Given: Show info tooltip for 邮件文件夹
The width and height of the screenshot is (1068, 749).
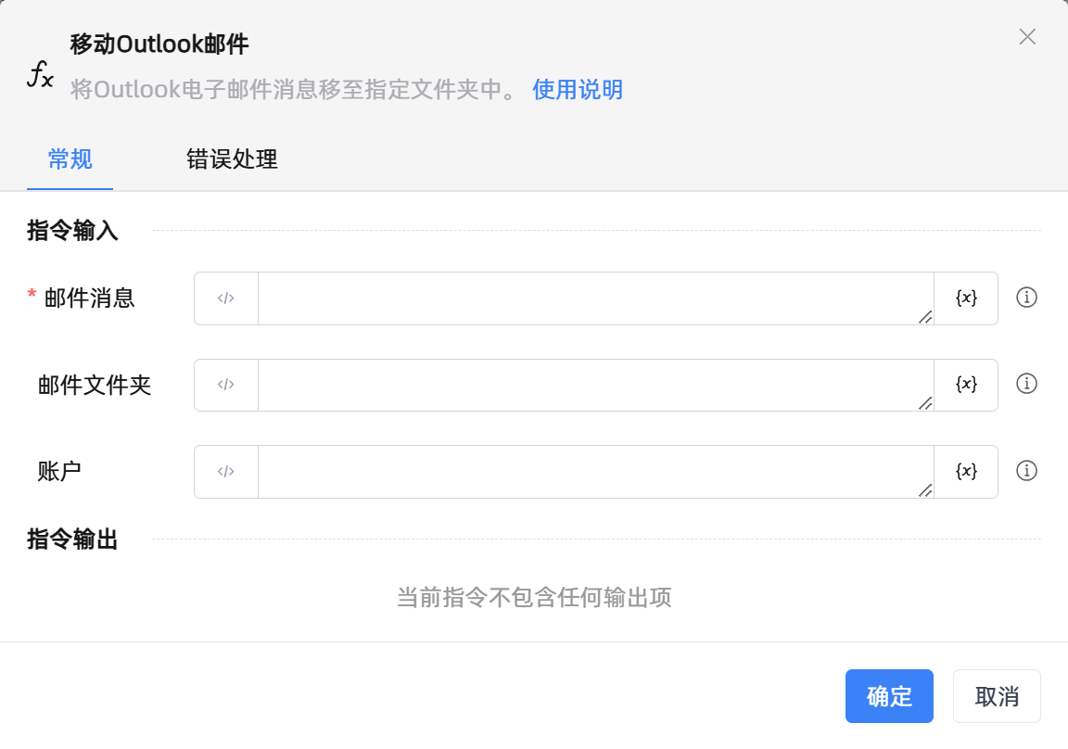Looking at the screenshot, I should [x=1026, y=384].
